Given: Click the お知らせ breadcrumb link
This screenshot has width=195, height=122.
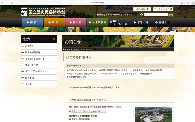Looking at the screenshot, I should pos(76,50).
